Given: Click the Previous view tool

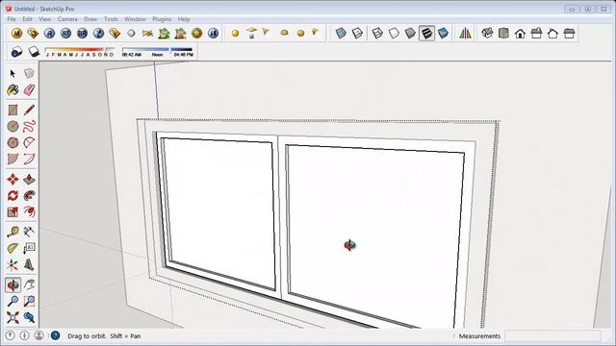Looking at the screenshot, I should (29, 317).
